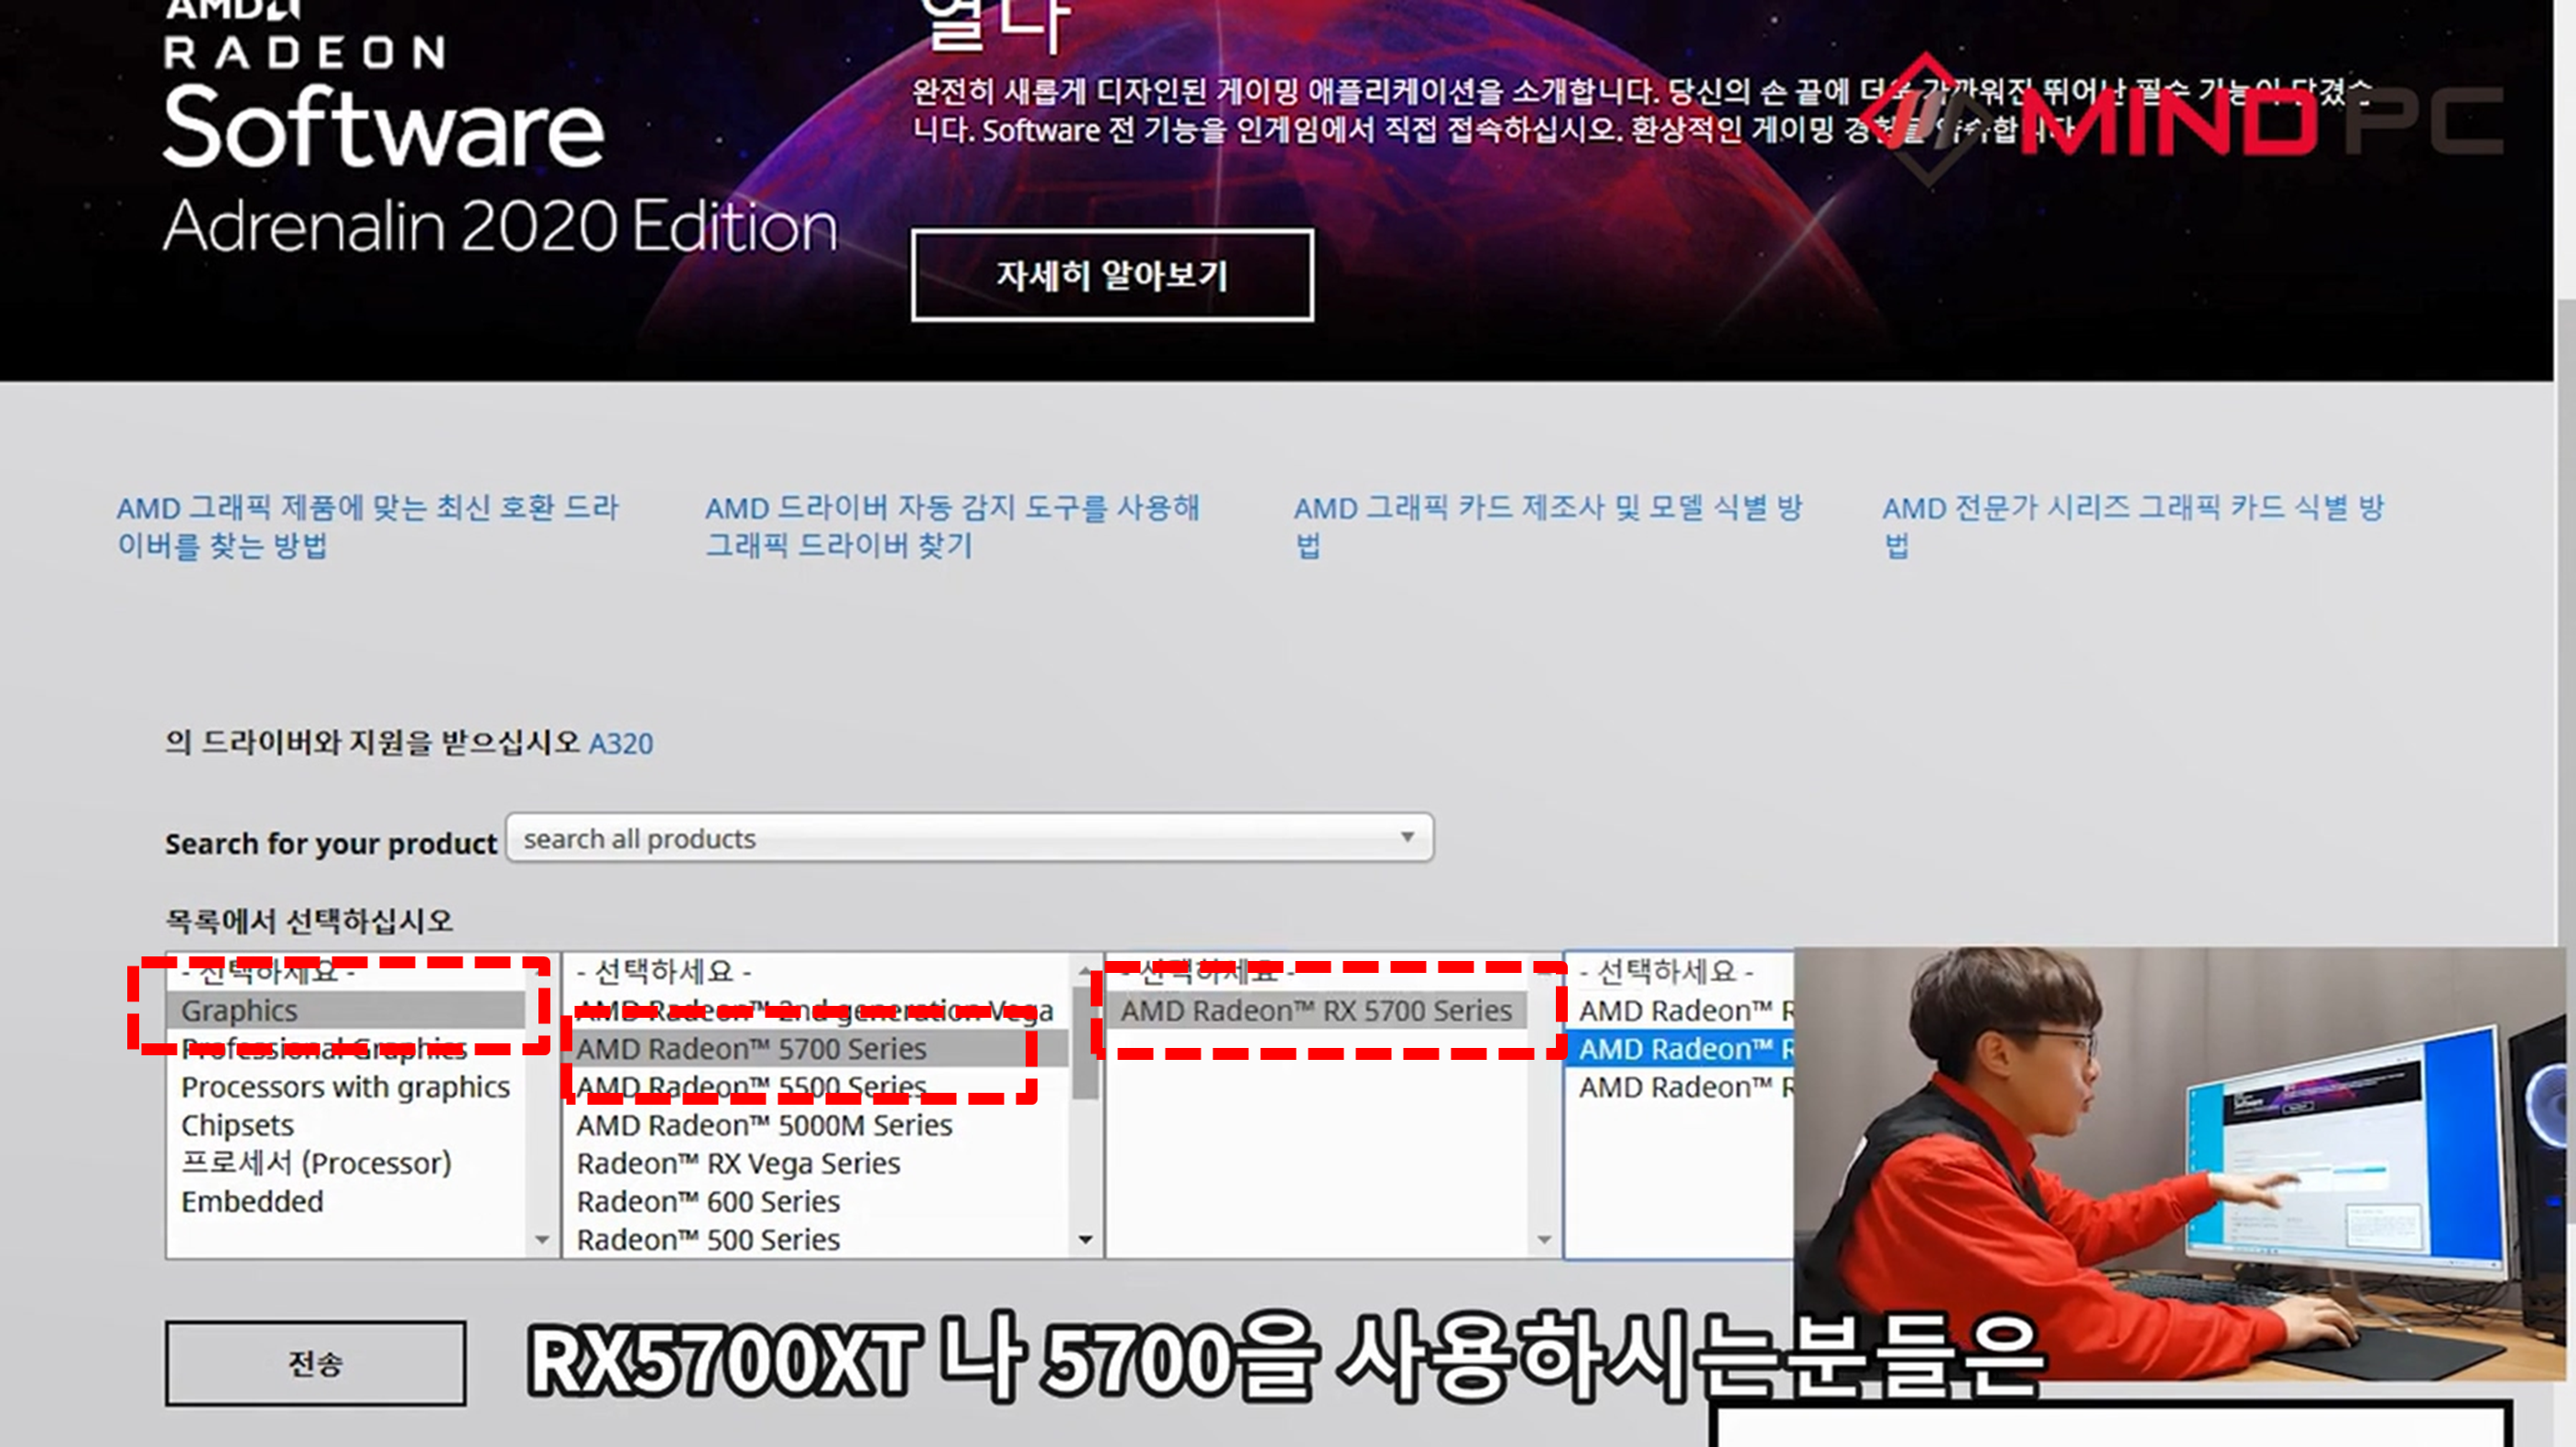This screenshot has width=2576, height=1447.
Task: Choose Embedded from the category list
Action: tap(252, 1201)
